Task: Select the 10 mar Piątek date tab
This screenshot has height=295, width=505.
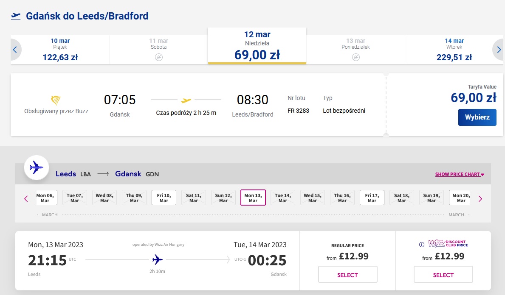Action: (x=60, y=50)
